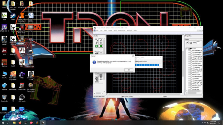Expand the Lockbar layer node

click(x=189, y=52)
